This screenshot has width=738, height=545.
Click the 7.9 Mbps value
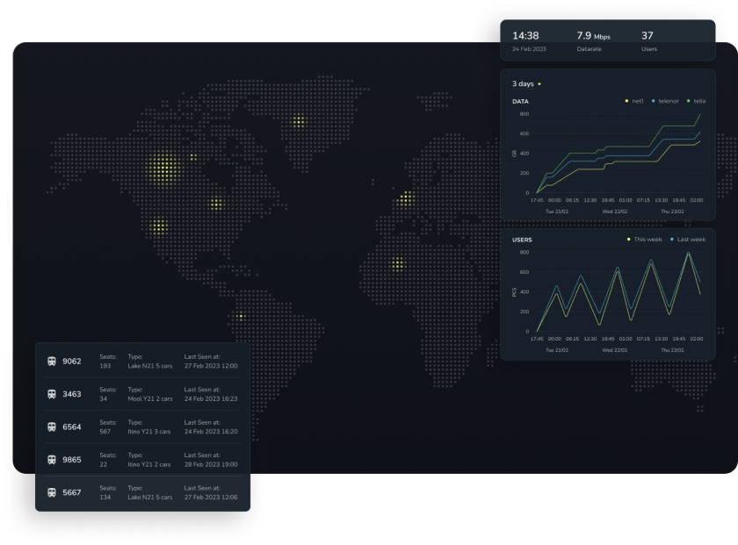click(x=594, y=36)
